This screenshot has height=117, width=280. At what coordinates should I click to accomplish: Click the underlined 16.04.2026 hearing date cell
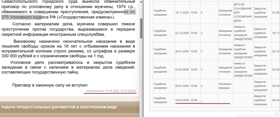click(x=182, y=100)
